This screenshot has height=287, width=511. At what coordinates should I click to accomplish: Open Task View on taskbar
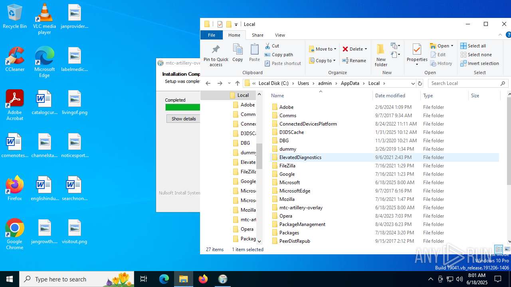coord(144,279)
